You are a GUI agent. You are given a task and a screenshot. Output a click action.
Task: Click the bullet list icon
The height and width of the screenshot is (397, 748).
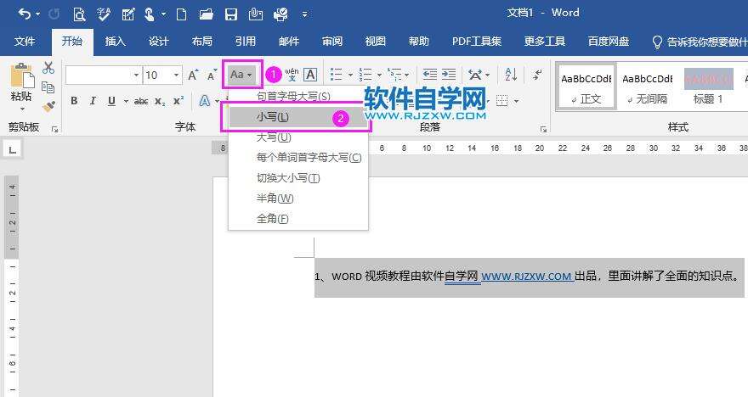tap(337, 75)
